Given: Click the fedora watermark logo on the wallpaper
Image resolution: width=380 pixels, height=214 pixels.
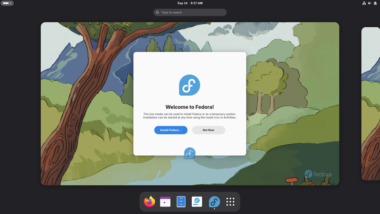Looking at the screenshot, I should click(x=318, y=174).
